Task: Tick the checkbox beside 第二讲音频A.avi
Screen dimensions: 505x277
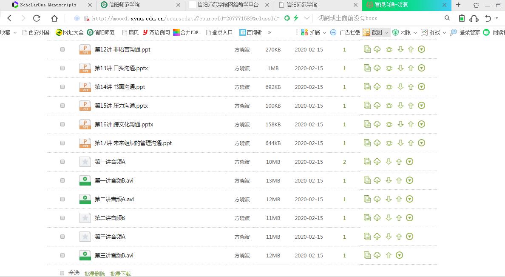Action: (62, 199)
